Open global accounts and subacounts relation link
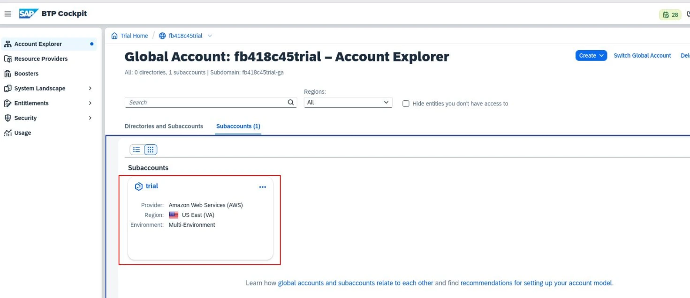Image resolution: width=690 pixels, height=298 pixels. pyautogui.click(x=356, y=283)
